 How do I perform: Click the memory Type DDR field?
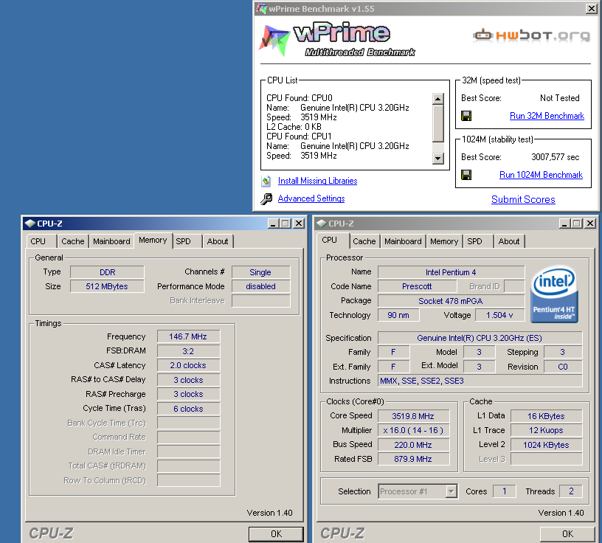pyautogui.click(x=107, y=272)
